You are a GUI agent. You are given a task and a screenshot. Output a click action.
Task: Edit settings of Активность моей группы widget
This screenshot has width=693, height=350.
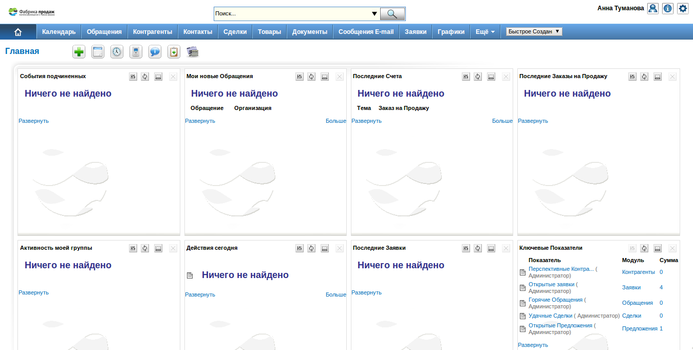133,248
